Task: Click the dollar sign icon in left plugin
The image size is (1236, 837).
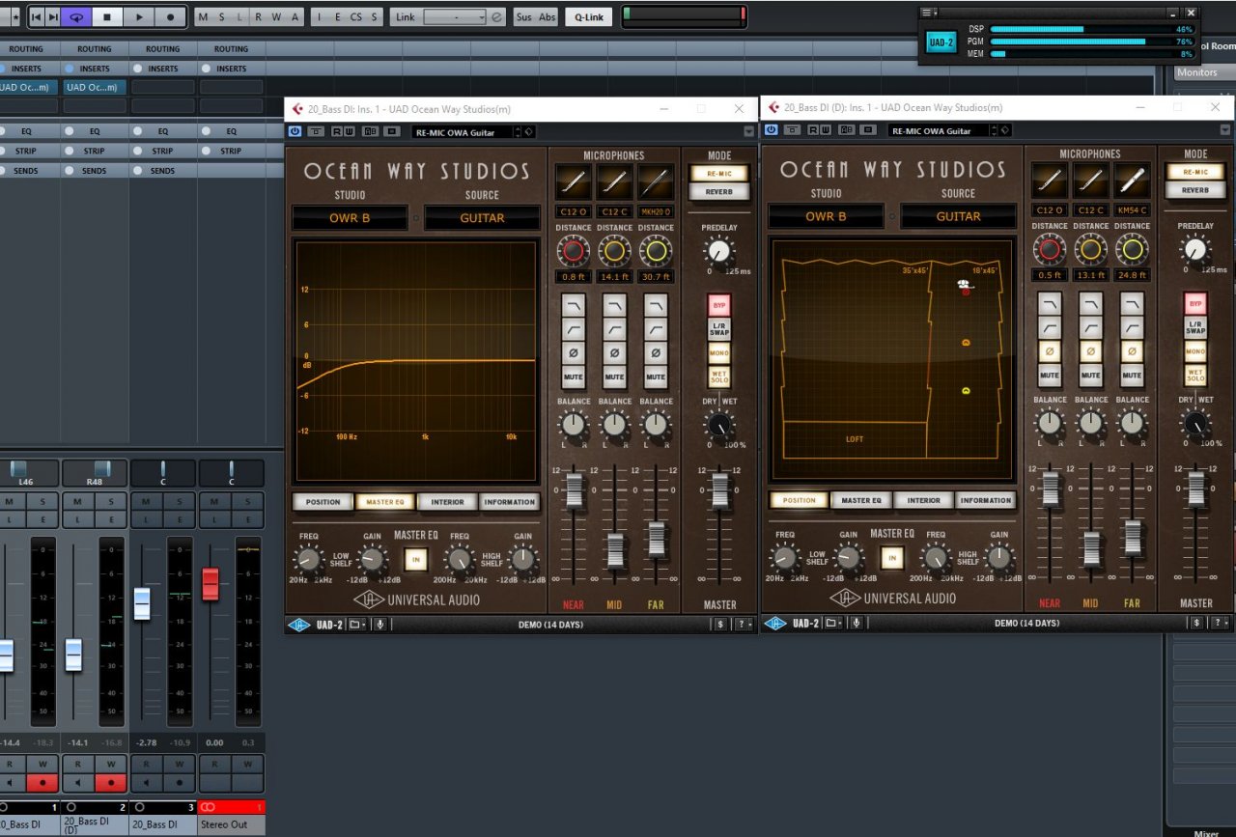Action: tap(719, 625)
